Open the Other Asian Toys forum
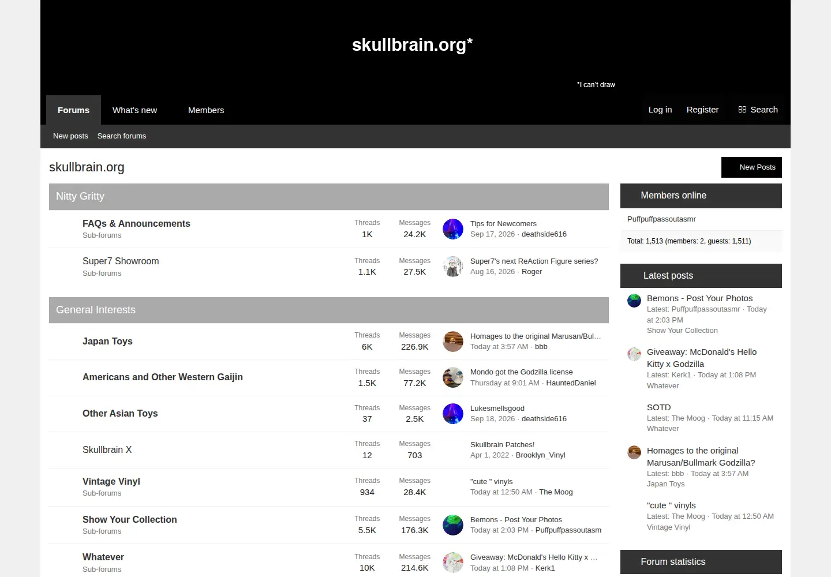 [120, 413]
